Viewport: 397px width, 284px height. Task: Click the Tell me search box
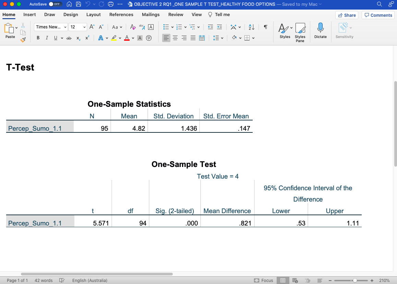219,14
